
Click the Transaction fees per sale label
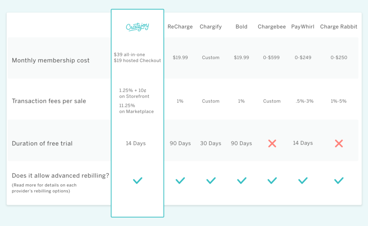(x=49, y=101)
